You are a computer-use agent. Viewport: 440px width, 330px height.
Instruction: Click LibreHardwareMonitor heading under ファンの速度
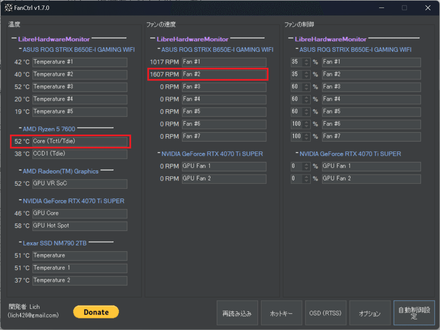click(x=192, y=39)
